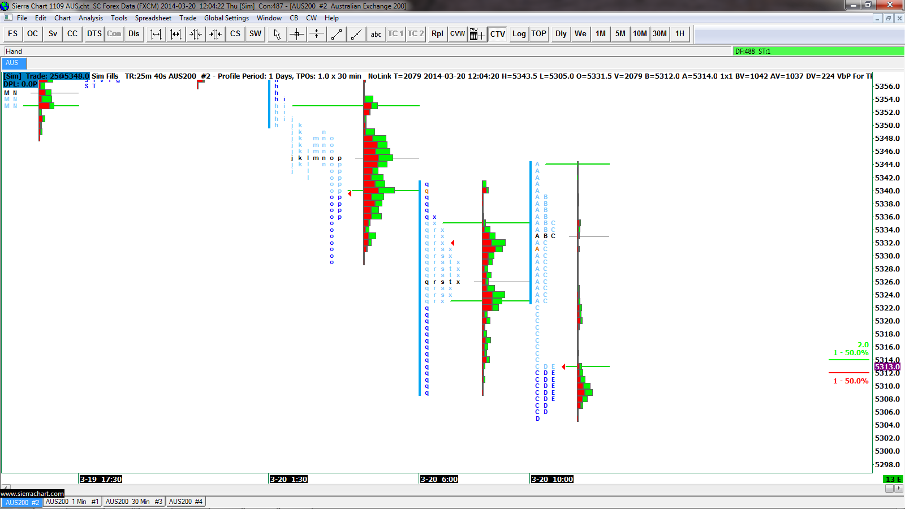Screen dimensions: 905x509
Task: Click the Sim Trade 25@5348.0 position label
Action: [x=46, y=76]
